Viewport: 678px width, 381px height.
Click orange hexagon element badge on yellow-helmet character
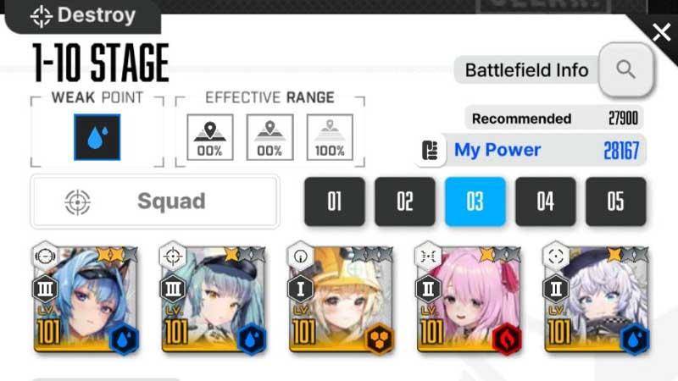pyautogui.click(x=379, y=340)
